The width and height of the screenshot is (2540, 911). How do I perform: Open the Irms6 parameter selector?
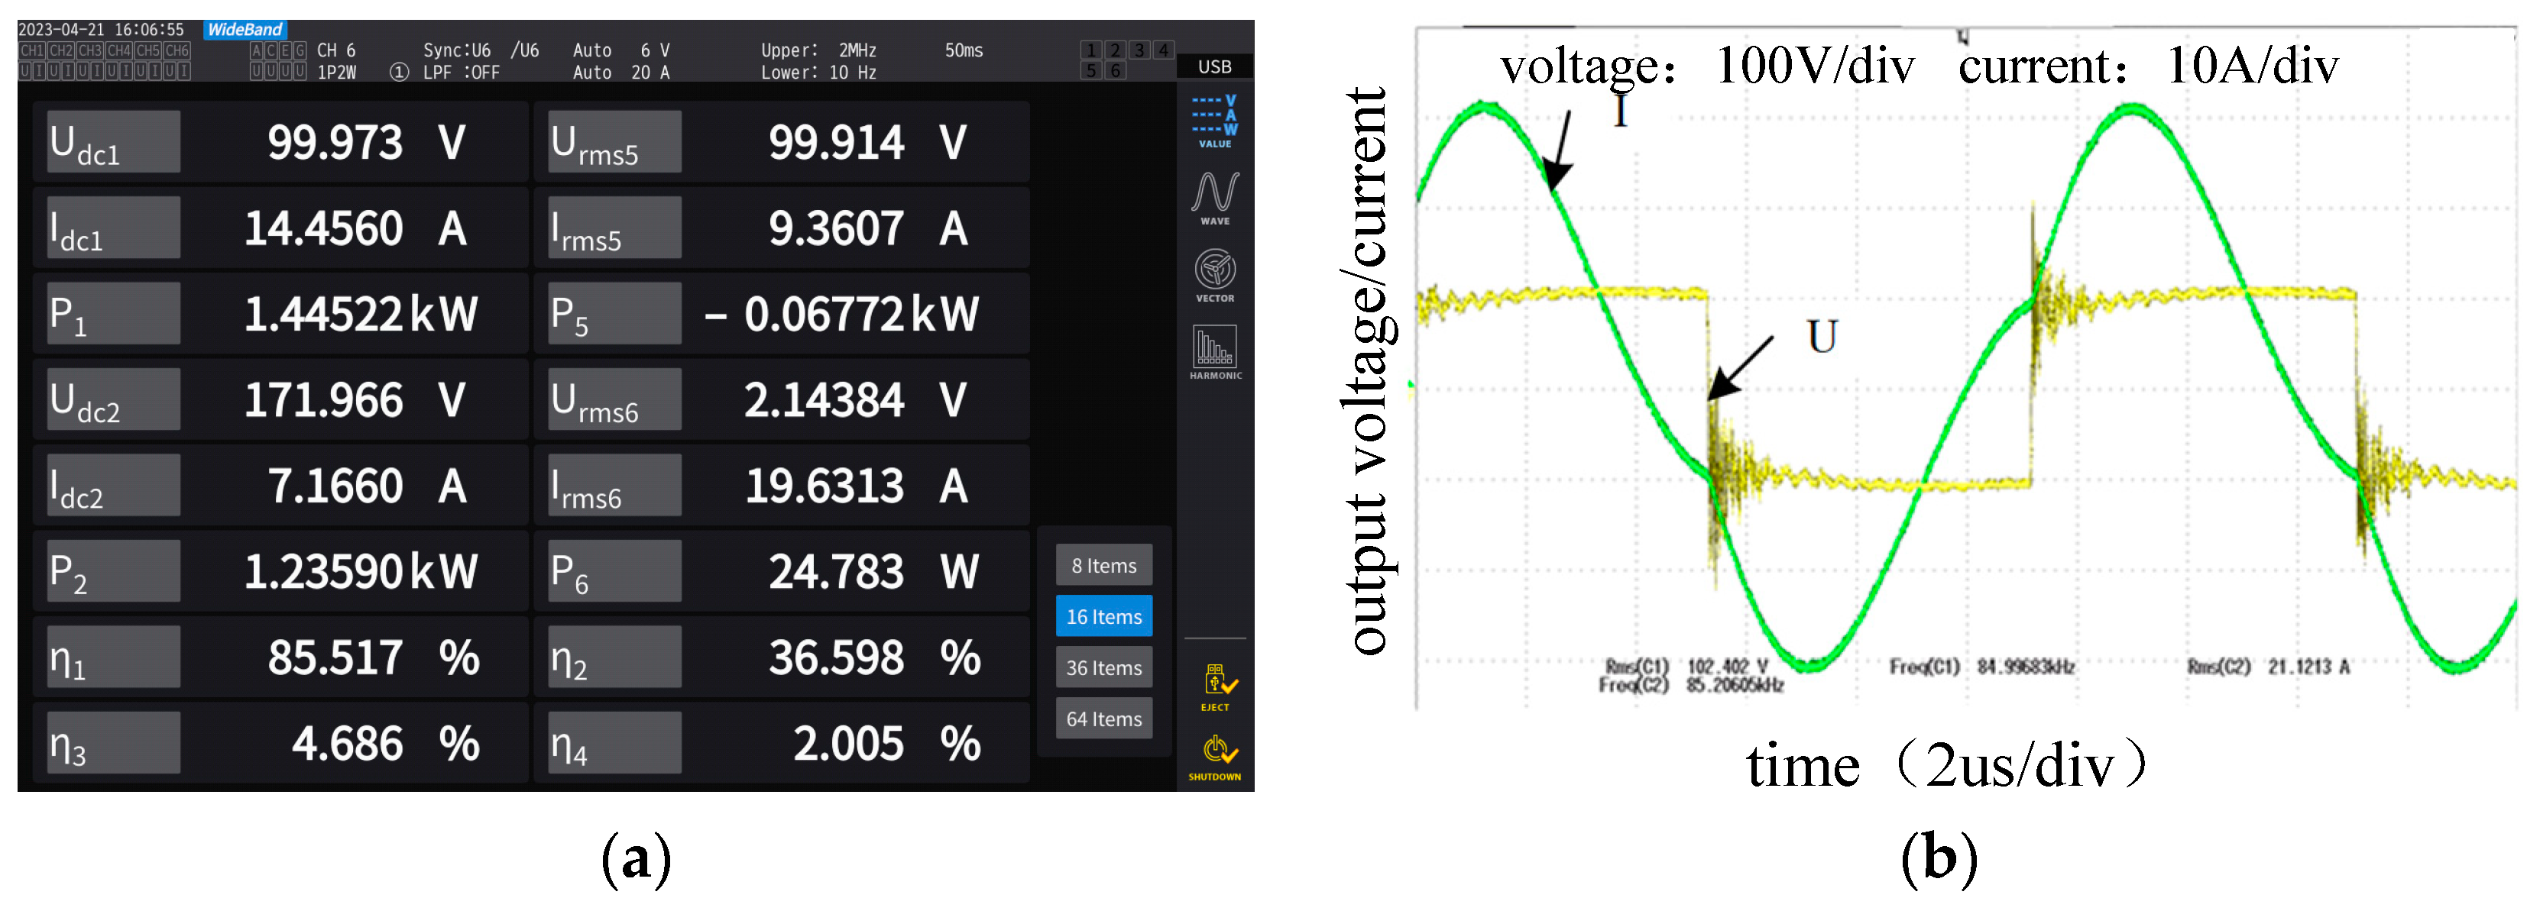click(615, 486)
